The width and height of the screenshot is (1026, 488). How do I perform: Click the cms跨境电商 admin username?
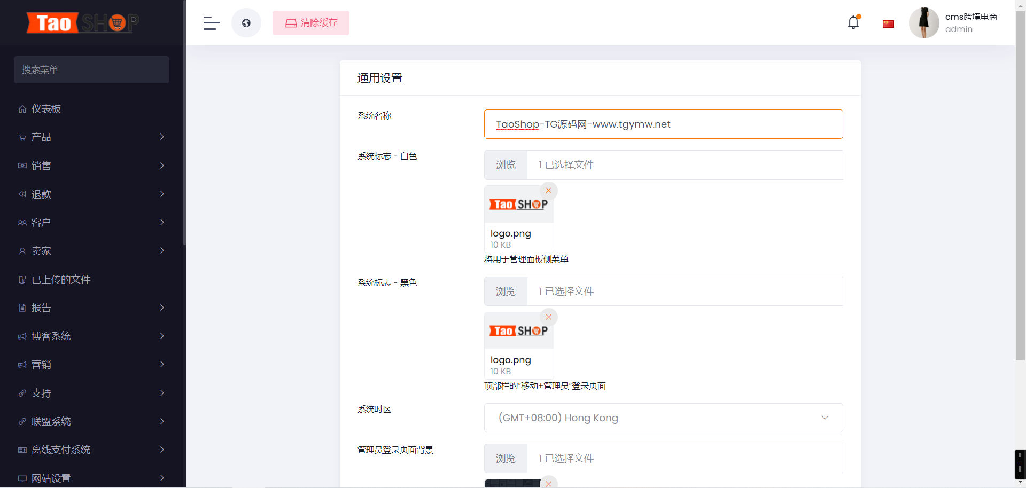coord(970,17)
